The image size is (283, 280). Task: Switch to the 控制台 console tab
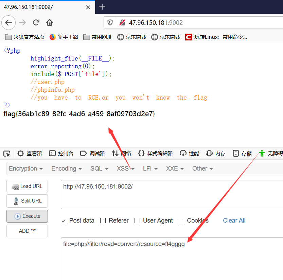pyautogui.click(x=61, y=154)
